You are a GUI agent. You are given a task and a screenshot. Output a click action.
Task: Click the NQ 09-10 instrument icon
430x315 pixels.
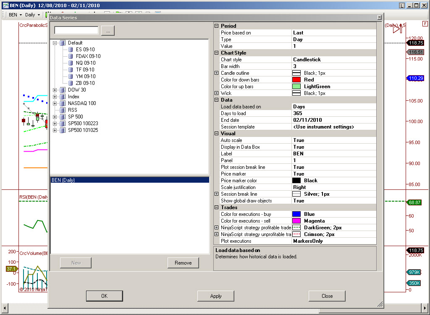pyautogui.click(x=71, y=63)
